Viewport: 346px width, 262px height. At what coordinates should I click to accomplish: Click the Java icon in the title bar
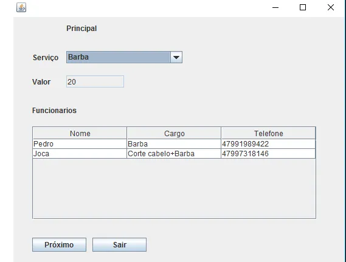point(21,7)
